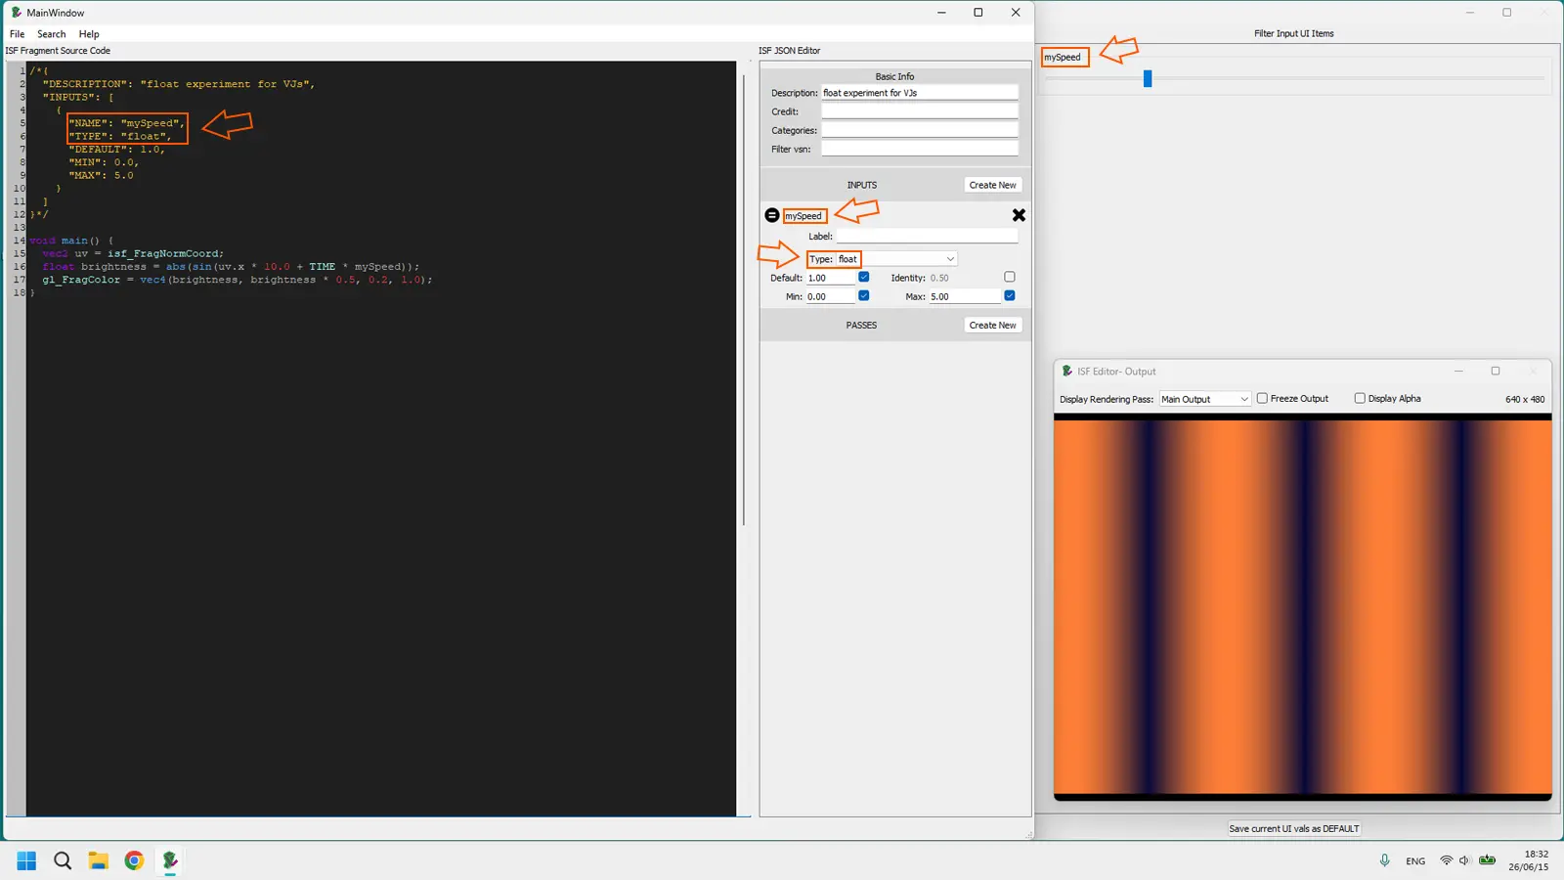Click Save current UI vals as DEFAULT
1564x880 pixels.
click(x=1293, y=829)
